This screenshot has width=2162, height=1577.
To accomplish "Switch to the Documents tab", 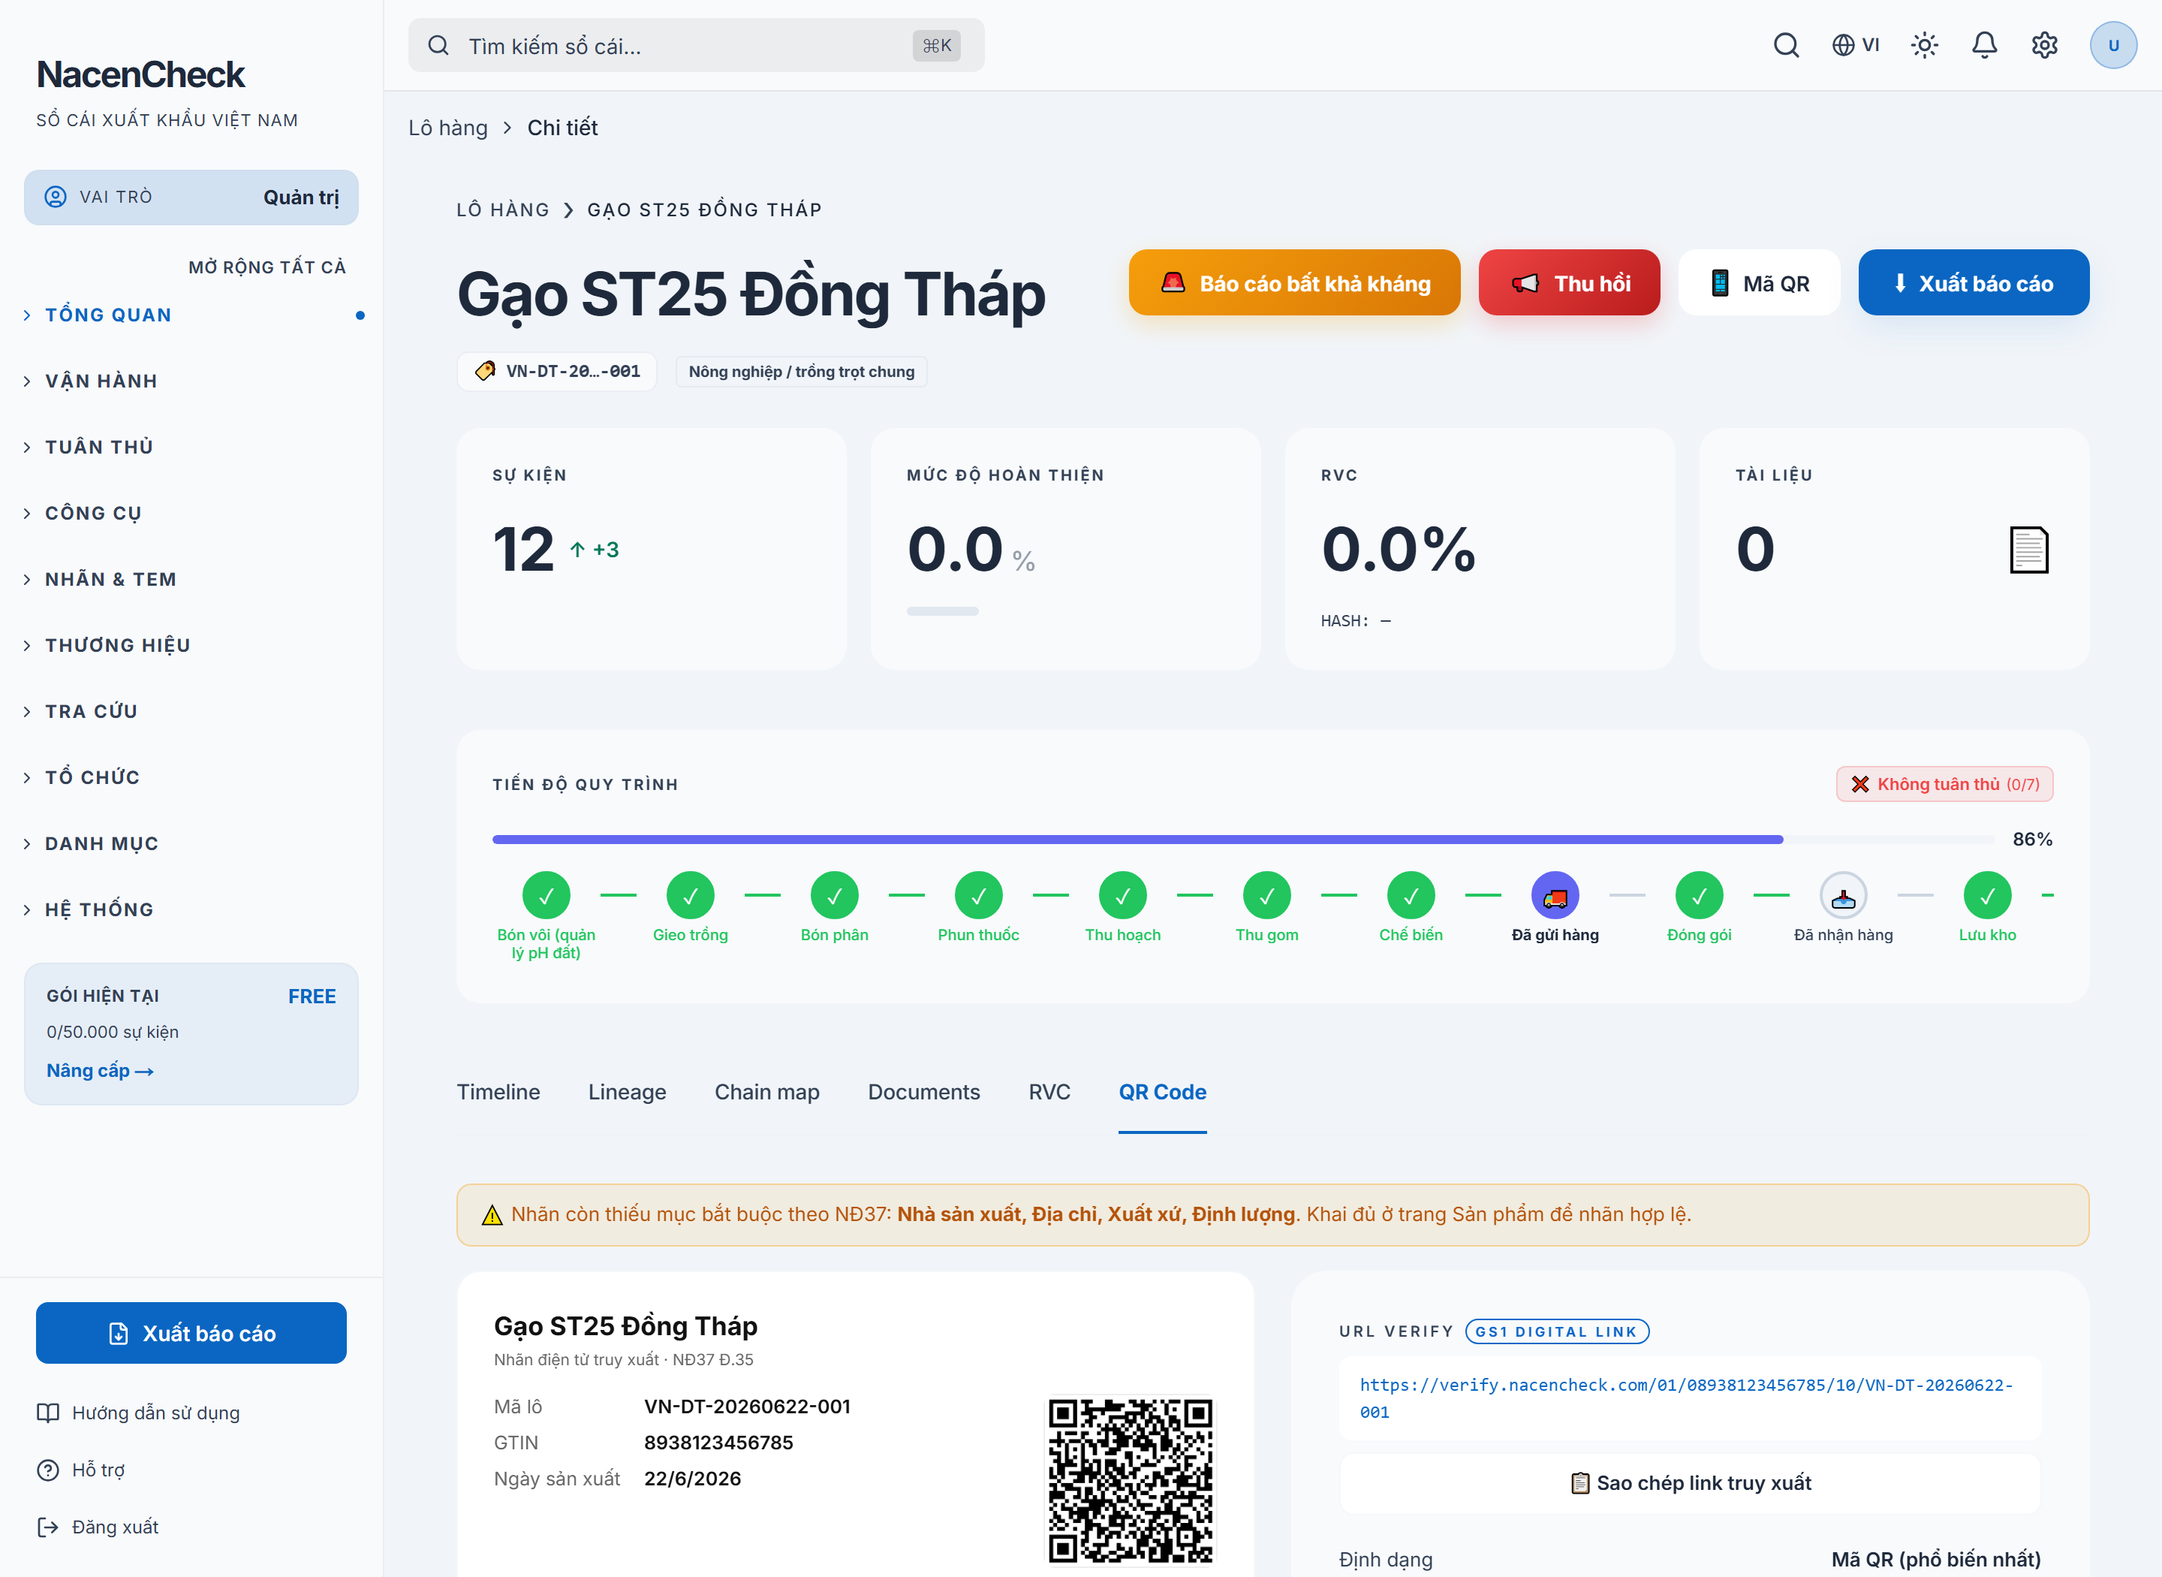I will (923, 1092).
